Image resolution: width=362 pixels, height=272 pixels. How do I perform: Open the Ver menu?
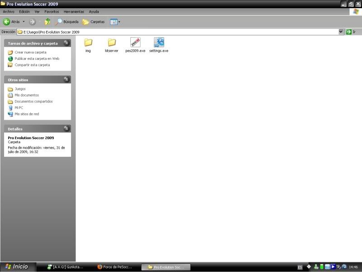tap(37, 12)
